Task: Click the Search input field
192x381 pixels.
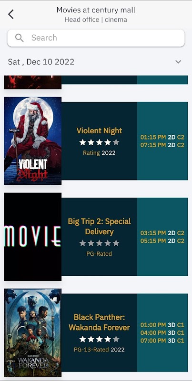Action: (x=96, y=38)
